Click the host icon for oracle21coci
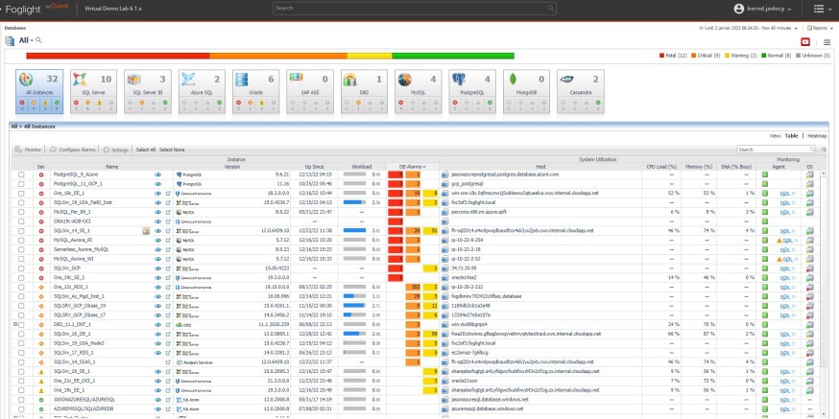The width and height of the screenshot is (839, 419). pos(444,381)
